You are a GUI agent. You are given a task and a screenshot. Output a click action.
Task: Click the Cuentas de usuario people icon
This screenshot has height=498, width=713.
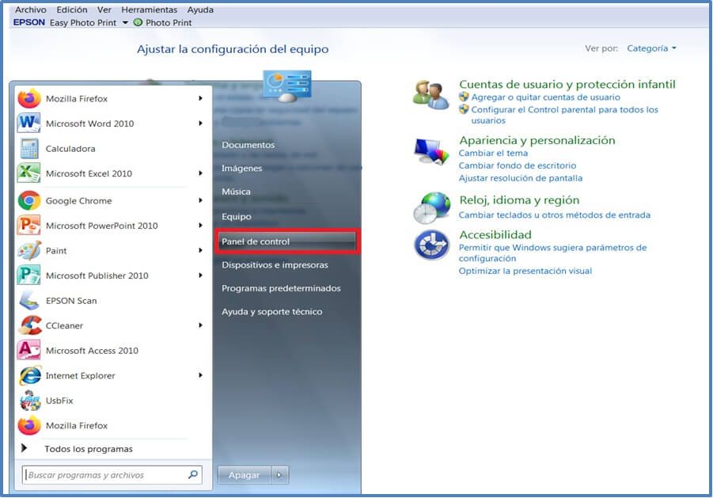(x=430, y=94)
